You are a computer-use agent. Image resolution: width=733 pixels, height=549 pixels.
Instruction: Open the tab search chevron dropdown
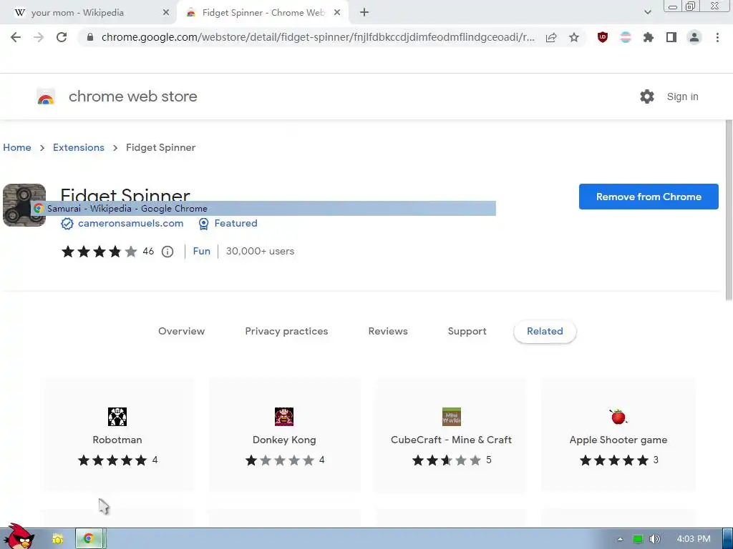647,12
